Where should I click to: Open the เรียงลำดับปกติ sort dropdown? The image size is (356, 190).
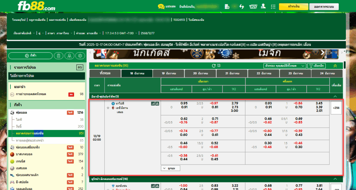pos(24,33)
